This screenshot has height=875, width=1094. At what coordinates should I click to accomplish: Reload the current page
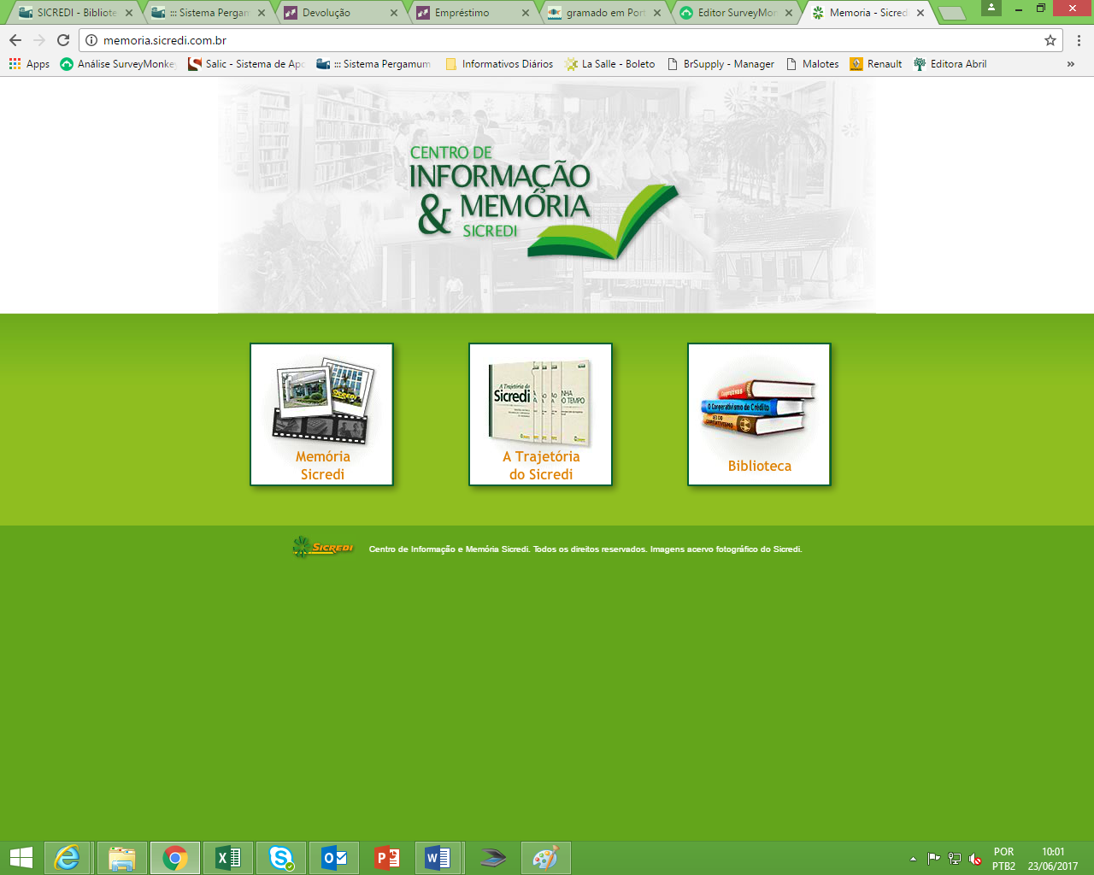coord(63,40)
